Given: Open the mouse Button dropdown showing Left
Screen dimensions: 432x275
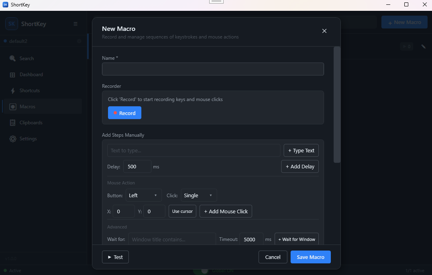Looking at the screenshot, I should pos(143,195).
